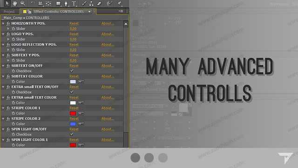Click the scrollbar up arrow in Effect Controls
Viewport: 298px width, 168px height.
coord(126,24)
